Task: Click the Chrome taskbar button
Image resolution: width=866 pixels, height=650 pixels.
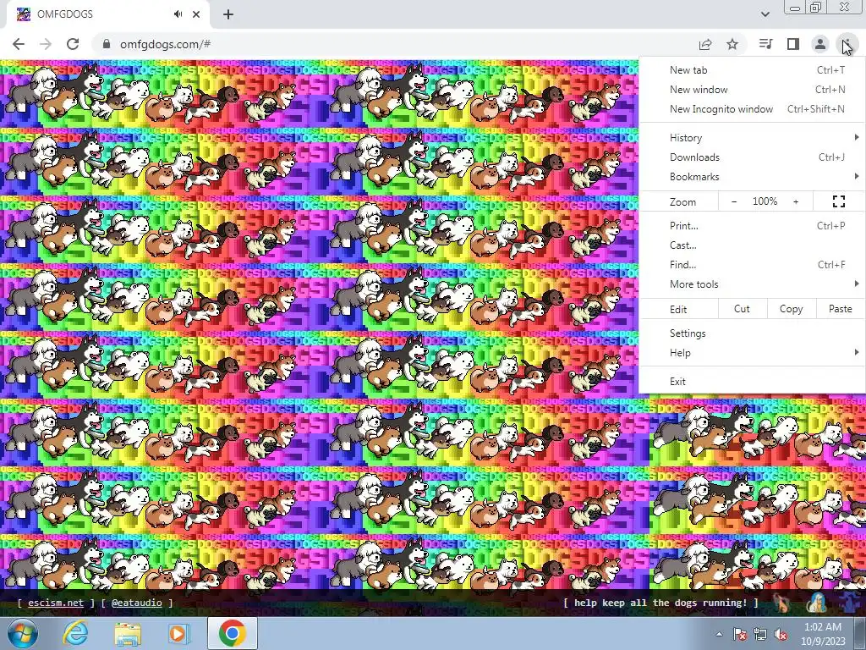Action: [x=233, y=633]
